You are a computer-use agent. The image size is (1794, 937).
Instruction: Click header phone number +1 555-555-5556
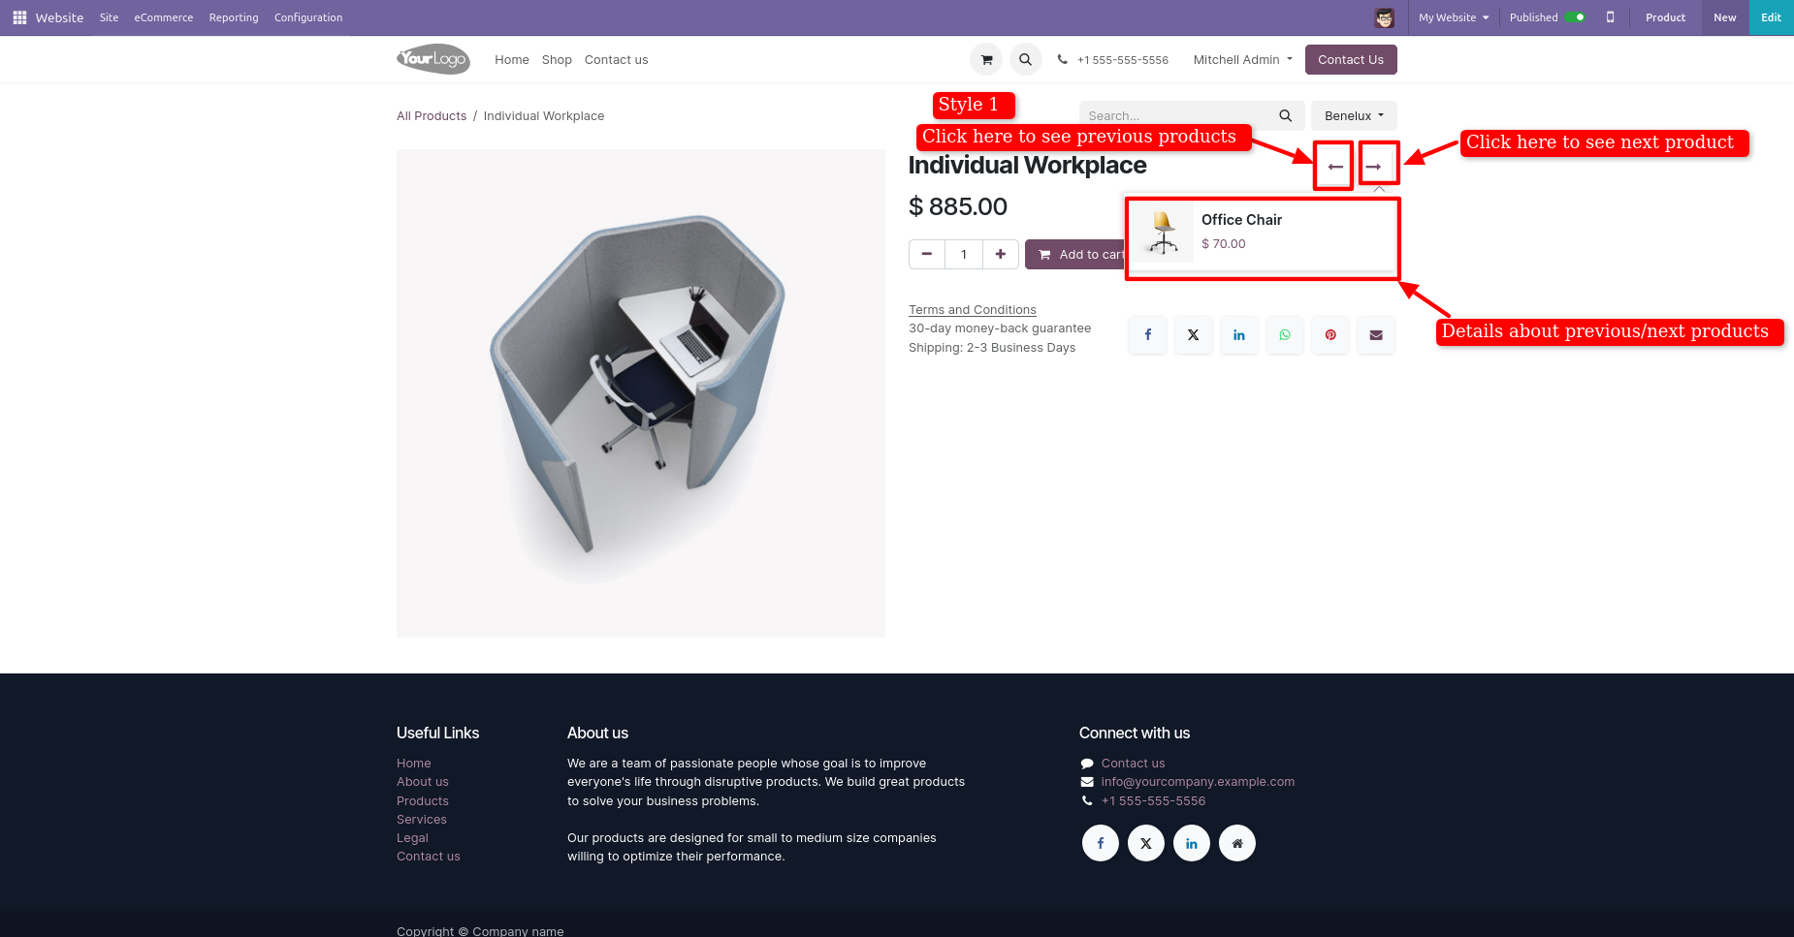click(x=1123, y=60)
